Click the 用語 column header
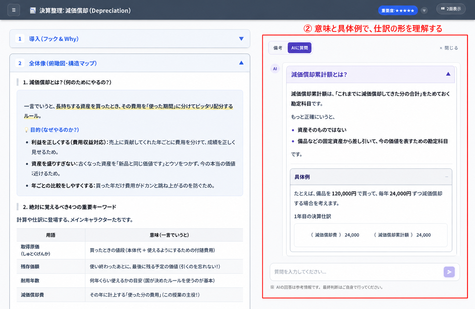The width and height of the screenshot is (475, 309). tap(51, 235)
